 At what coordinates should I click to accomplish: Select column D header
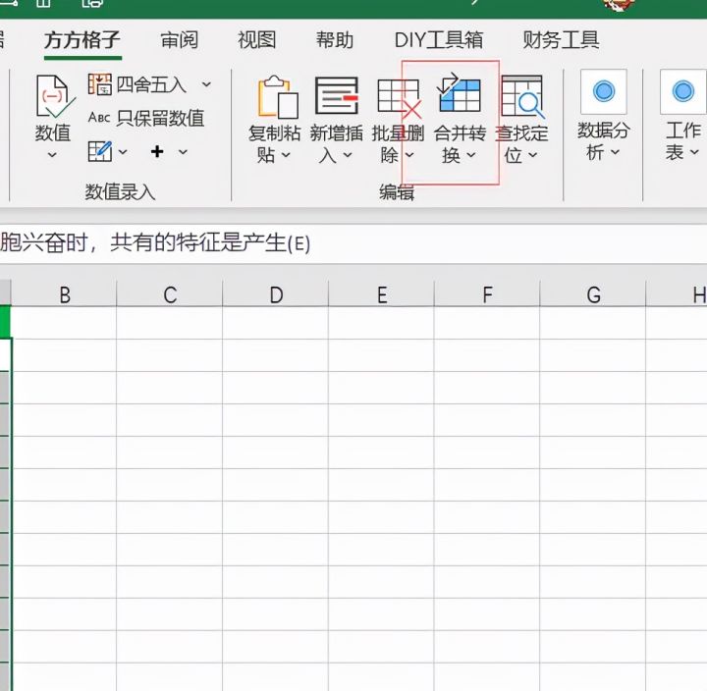pyautogui.click(x=276, y=294)
